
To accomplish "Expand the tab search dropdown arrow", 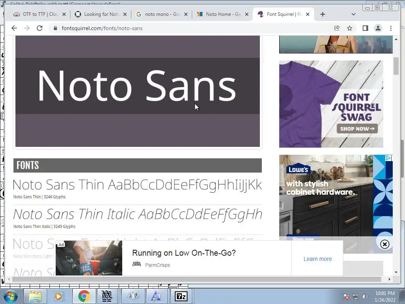I will pyautogui.click(x=354, y=15).
